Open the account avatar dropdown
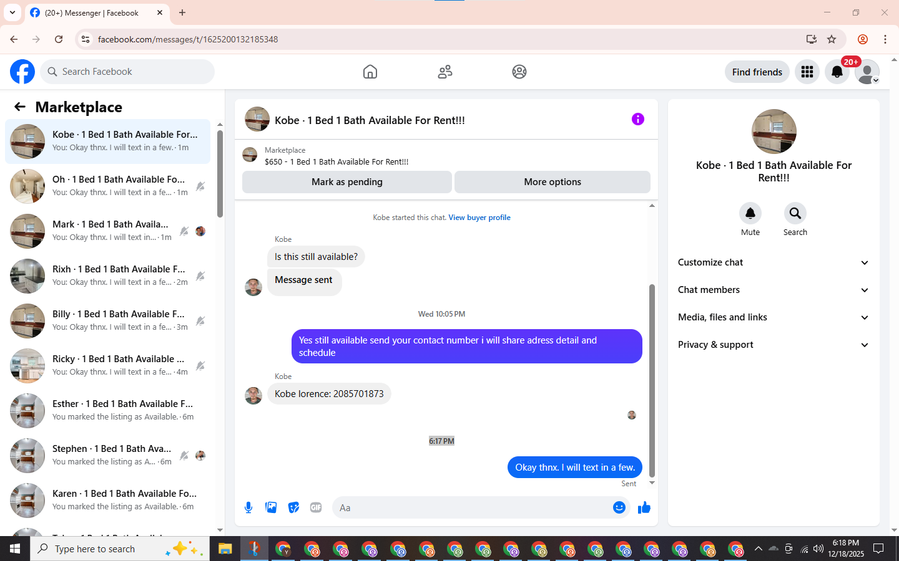The image size is (899, 561). [x=867, y=72]
